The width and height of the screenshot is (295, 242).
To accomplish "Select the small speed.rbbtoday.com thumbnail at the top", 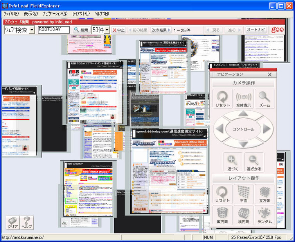I will pos(163,67).
